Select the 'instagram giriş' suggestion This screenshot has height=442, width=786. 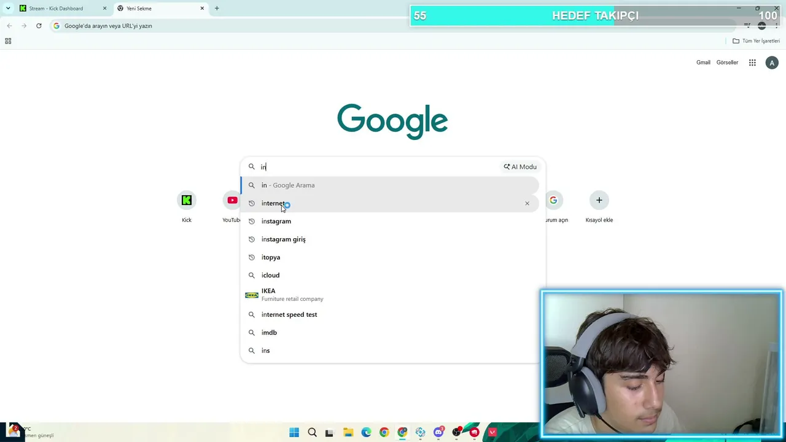pyautogui.click(x=390, y=239)
